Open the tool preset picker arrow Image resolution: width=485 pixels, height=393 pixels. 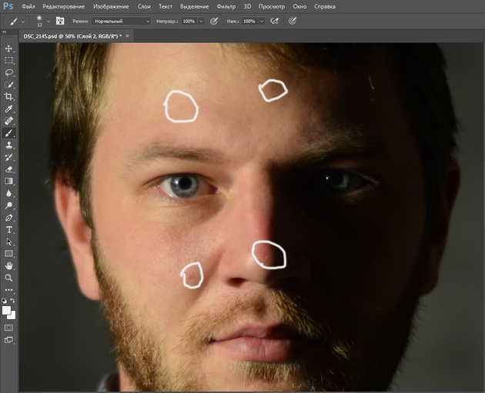pyautogui.click(x=23, y=22)
